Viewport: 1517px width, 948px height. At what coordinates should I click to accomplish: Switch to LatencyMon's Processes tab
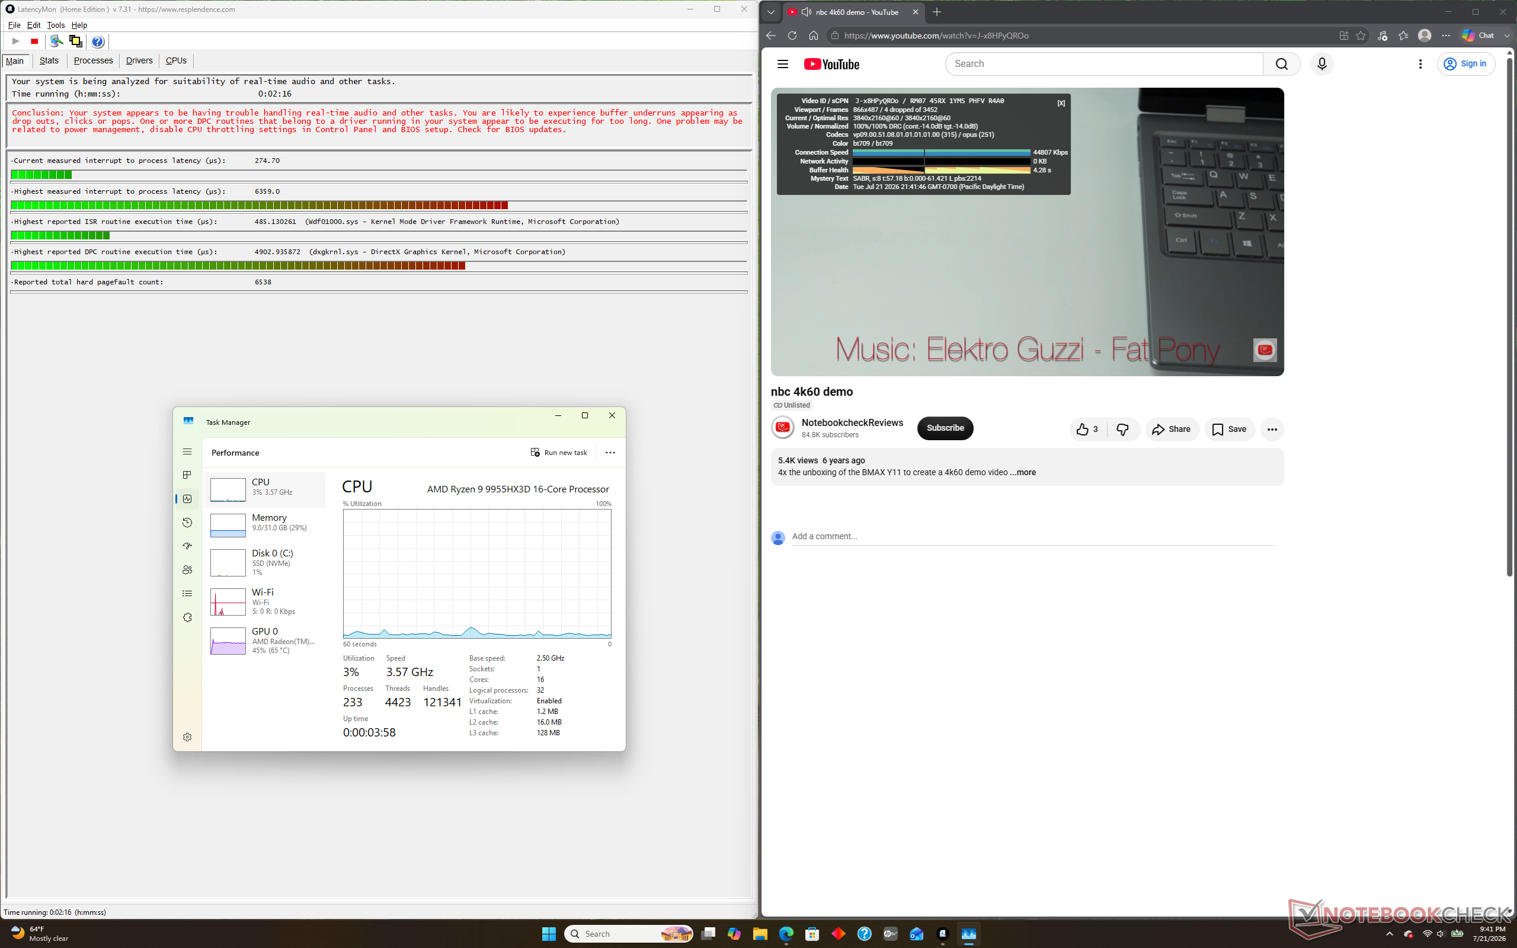point(94,61)
